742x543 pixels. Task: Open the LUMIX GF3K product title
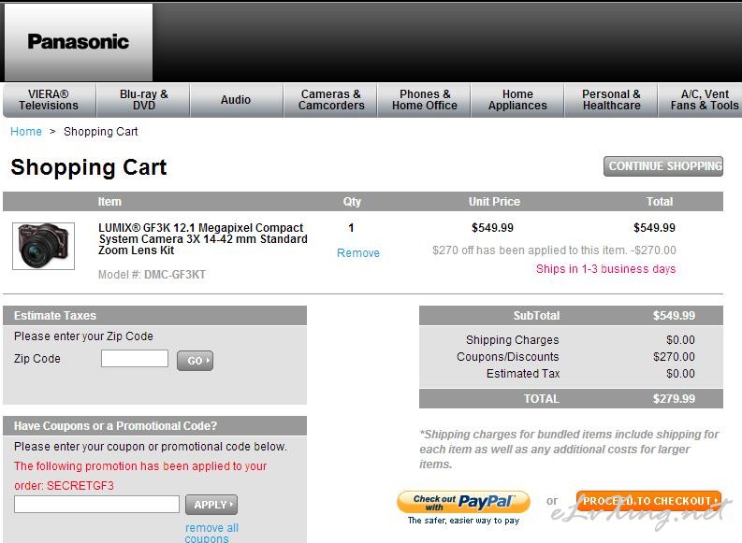coord(203,239)
